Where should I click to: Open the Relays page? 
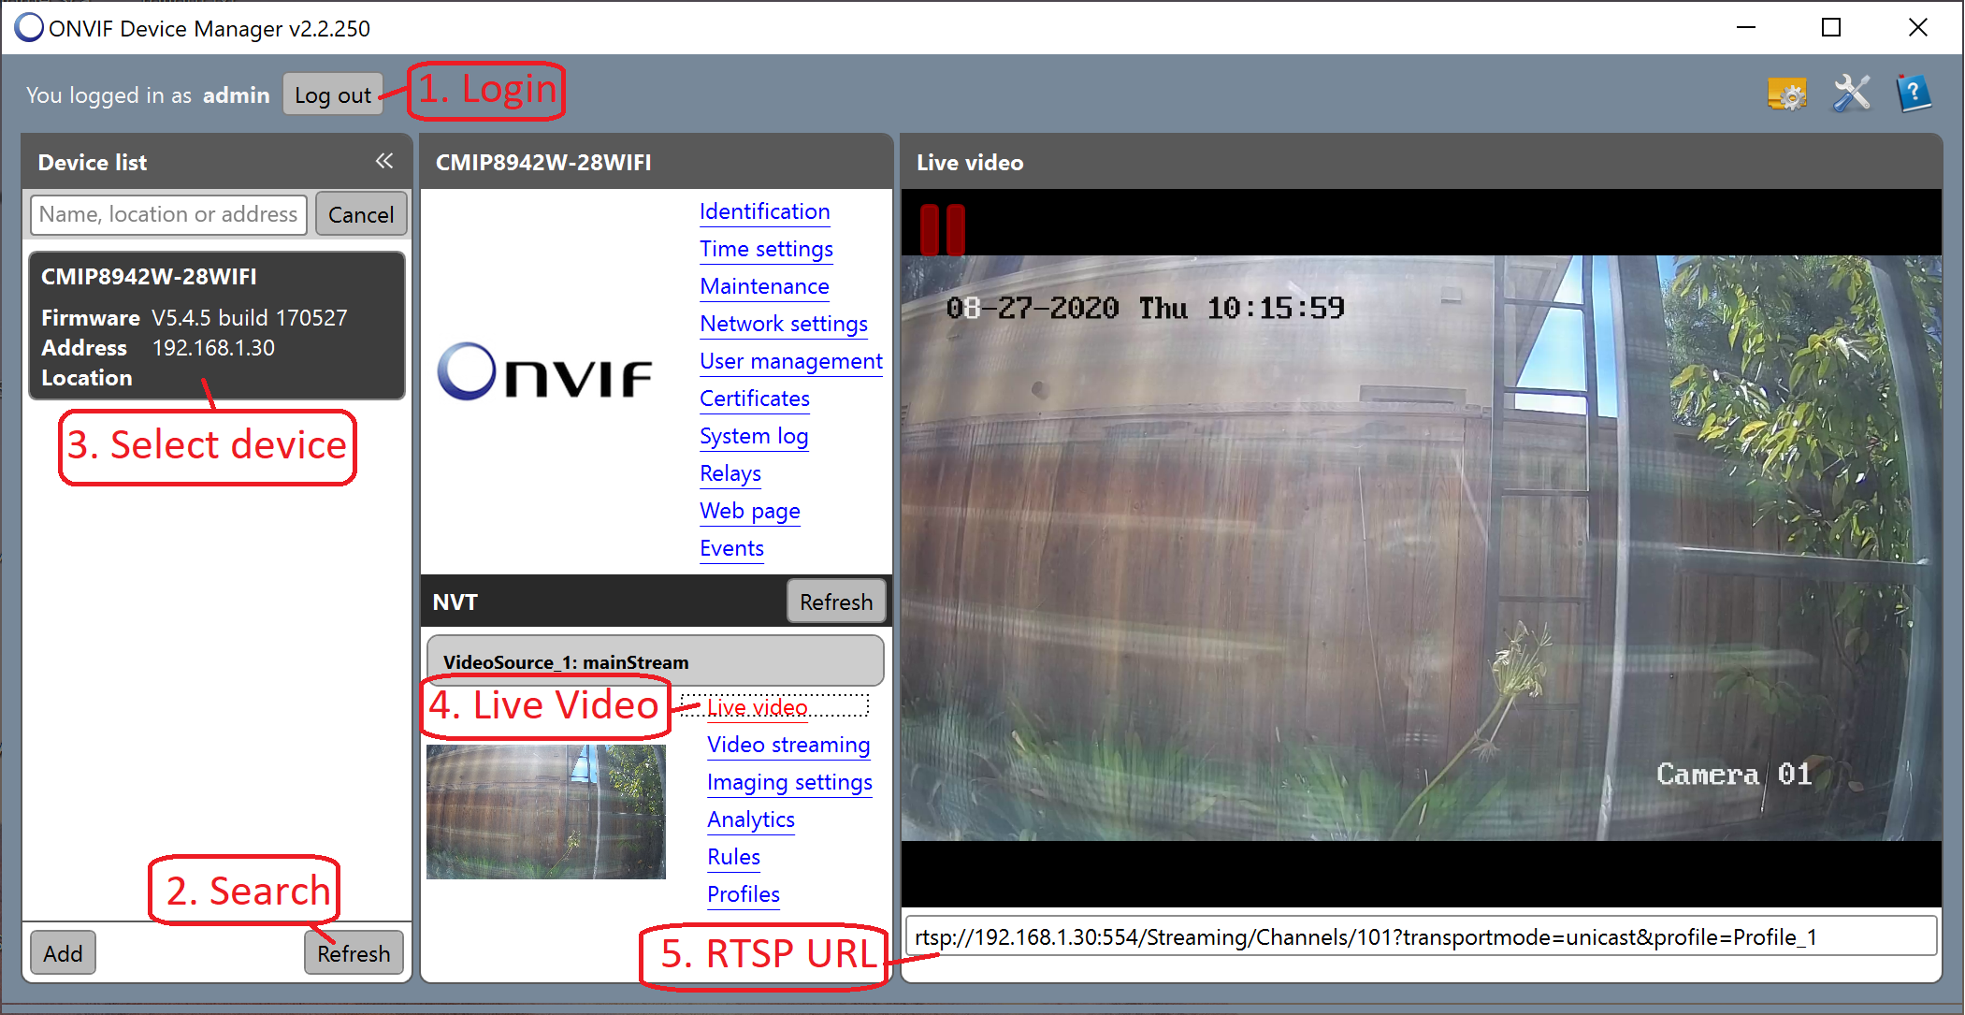pyautogui.click(x=730, y=473)
